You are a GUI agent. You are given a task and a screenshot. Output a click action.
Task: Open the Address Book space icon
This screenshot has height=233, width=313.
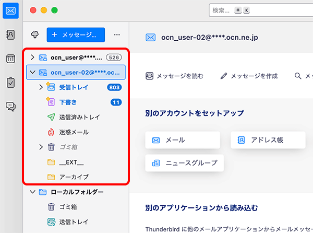click(10, 34)
